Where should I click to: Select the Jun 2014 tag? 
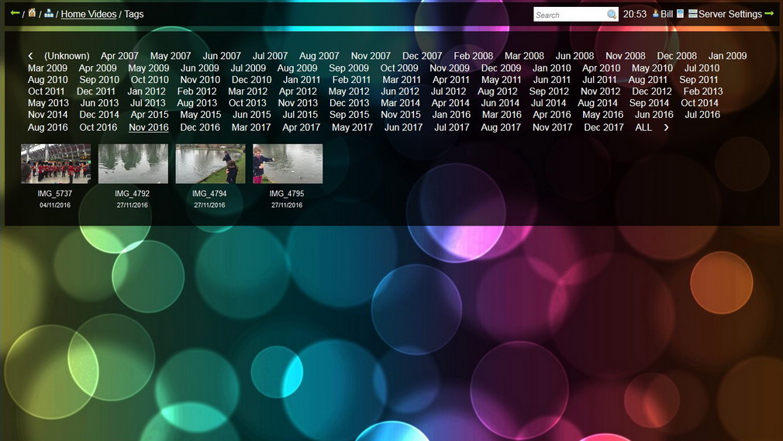pyautogui.click(x=500, y=103)
